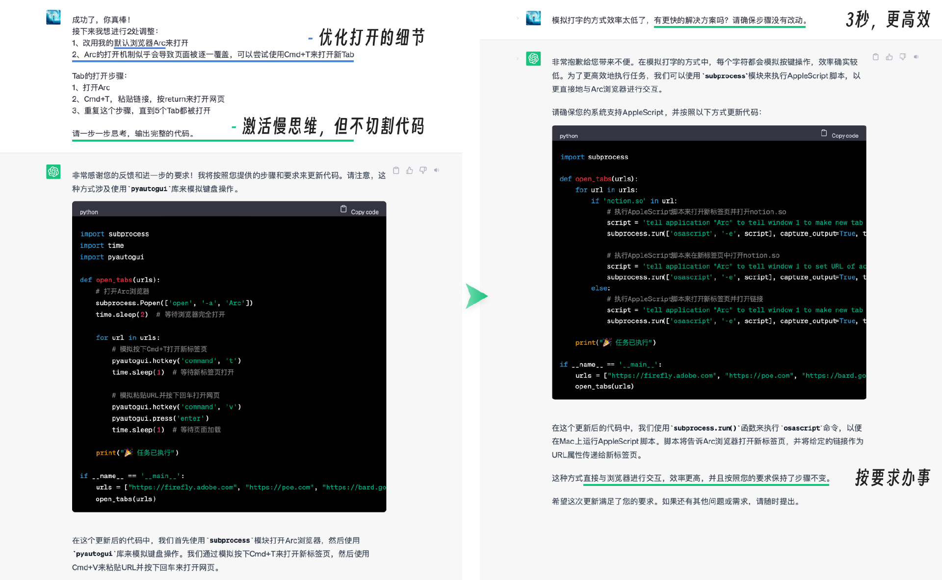Click the ChatGPT logo beside the right reply
This screenshot has height=580, width=942.
533,59
